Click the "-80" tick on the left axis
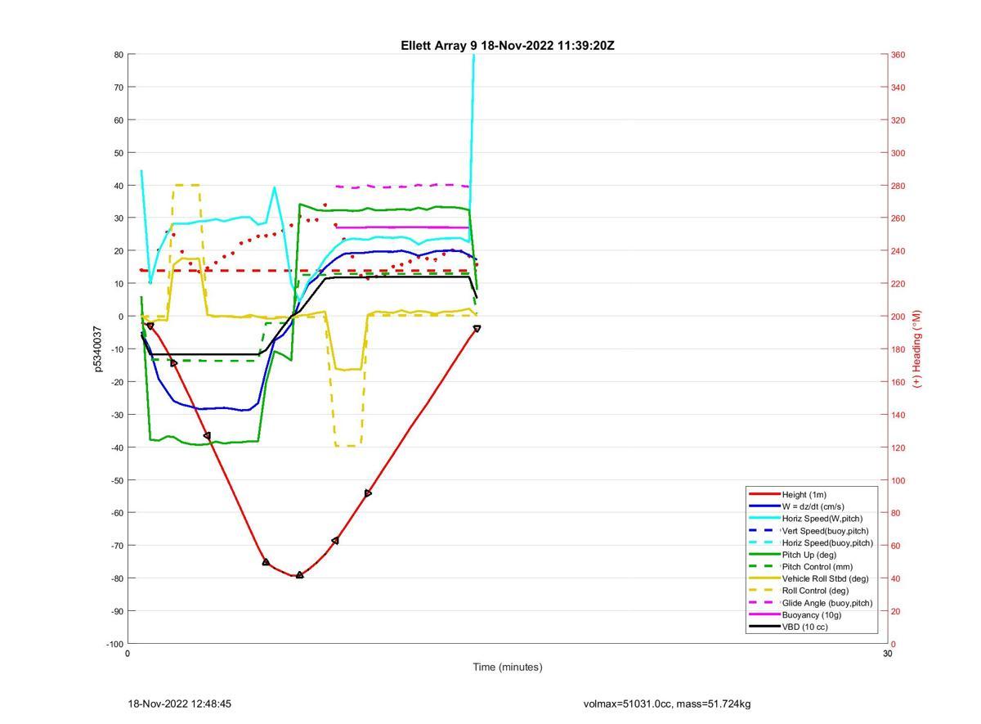 click(x=116, y=578)
